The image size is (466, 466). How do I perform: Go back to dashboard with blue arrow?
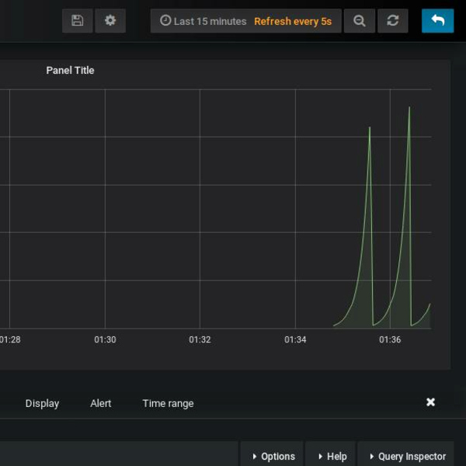click(x=437, y=21)
